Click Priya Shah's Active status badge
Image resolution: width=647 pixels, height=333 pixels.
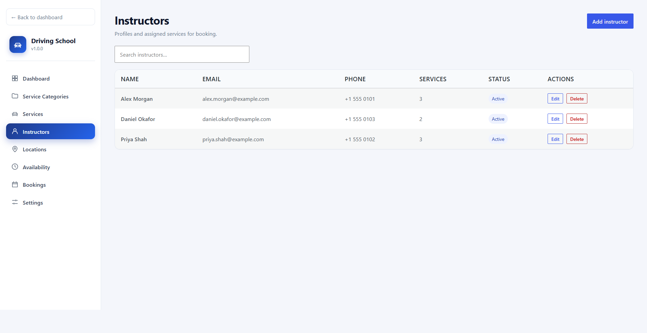(498, 139)
